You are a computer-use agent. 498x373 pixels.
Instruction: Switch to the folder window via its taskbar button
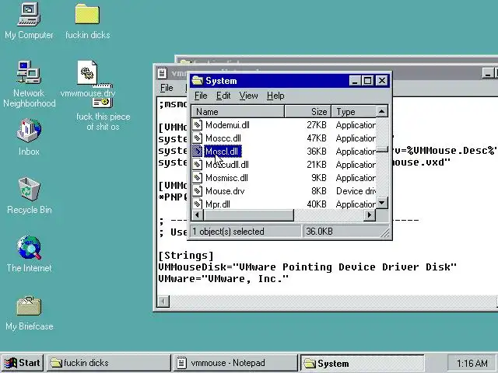click(x=109, y=363)
